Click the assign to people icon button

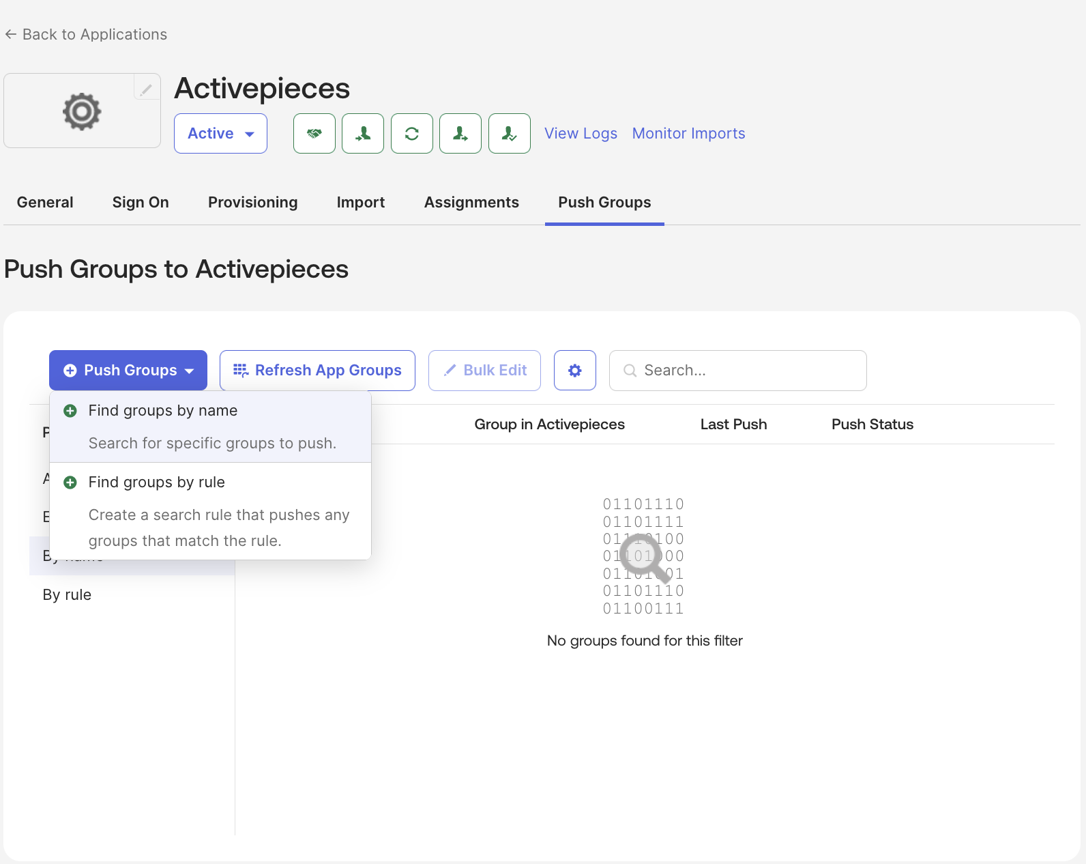click(x=363, y=133)
